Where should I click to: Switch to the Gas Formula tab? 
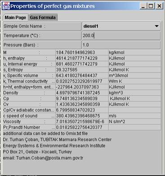tap(43, 18)
